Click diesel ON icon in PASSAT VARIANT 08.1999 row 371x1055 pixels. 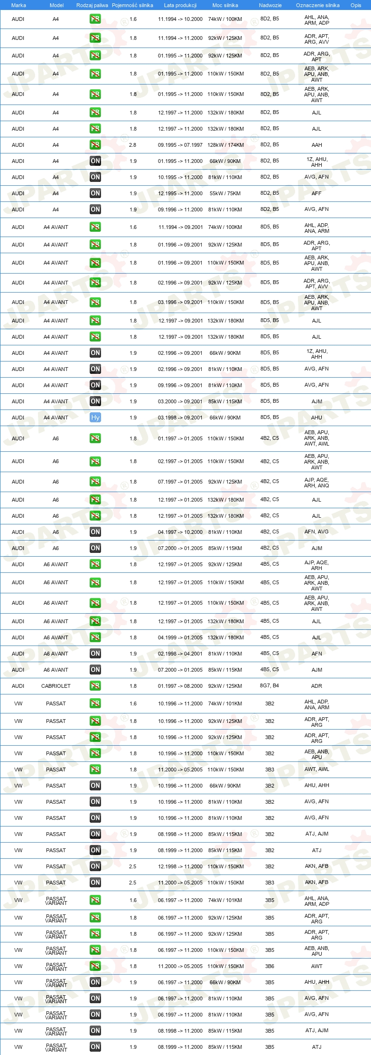click(x=95, y=1047)
